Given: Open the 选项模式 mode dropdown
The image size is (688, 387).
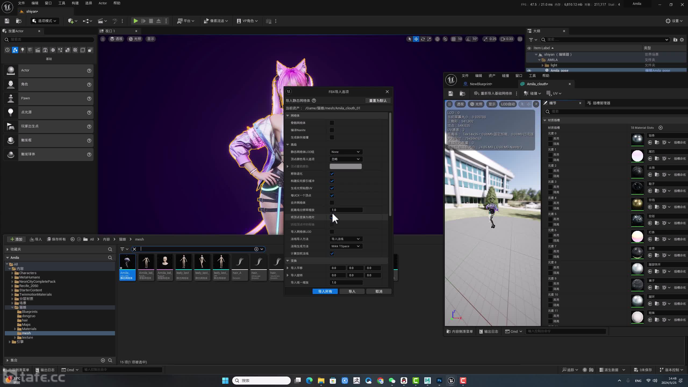Looking at the screenshot, I should pos(44,21).
